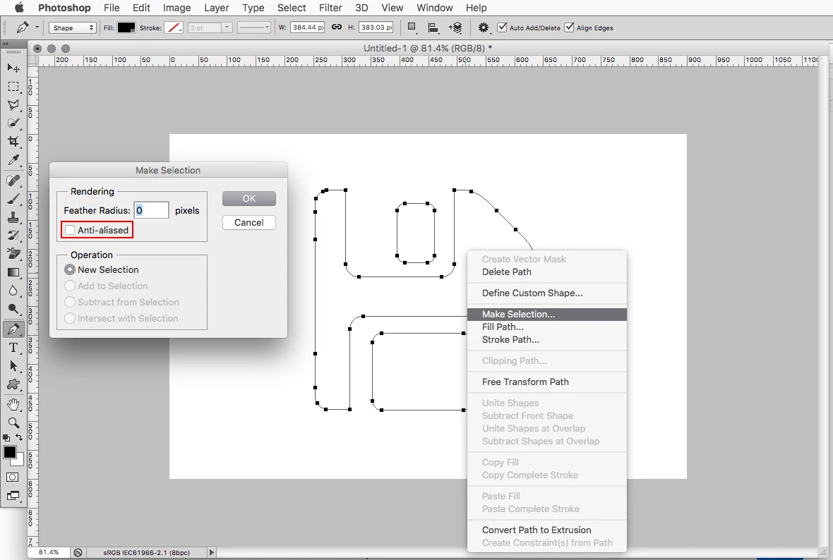Select the Eyedropper tool
The image size is (833, 560).
(13, 160)
